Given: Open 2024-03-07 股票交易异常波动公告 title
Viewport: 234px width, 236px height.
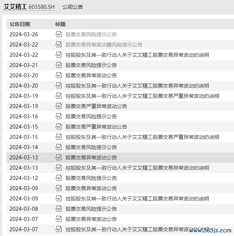Looking at the screenshot, I should [x=91, y=219].
